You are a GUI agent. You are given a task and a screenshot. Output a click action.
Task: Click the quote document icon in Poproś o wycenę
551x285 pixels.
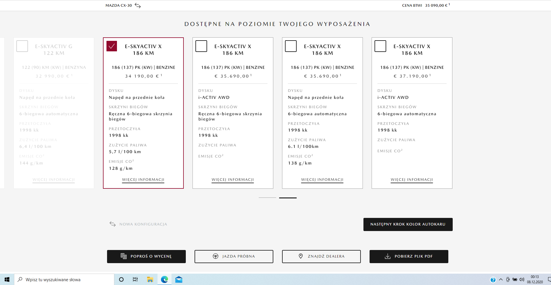(124, 256)
